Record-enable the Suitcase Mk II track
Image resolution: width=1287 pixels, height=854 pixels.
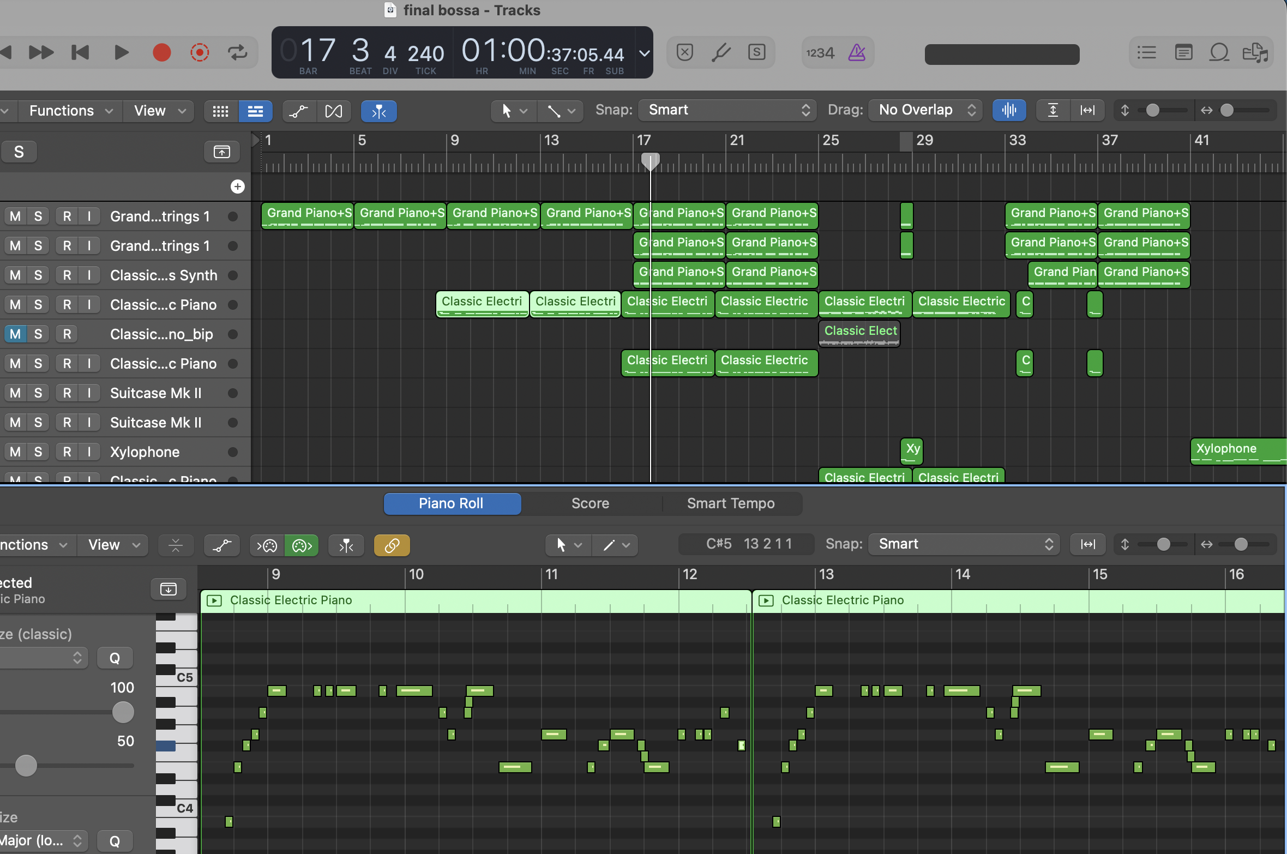pos(67,393)
